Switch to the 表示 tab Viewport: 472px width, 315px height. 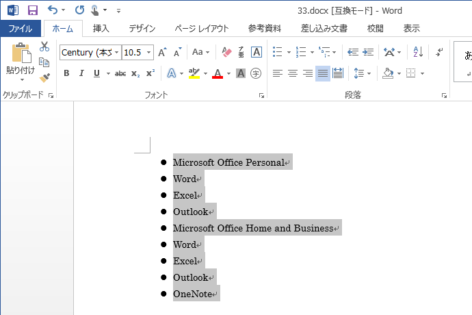(x=412, y=29)
